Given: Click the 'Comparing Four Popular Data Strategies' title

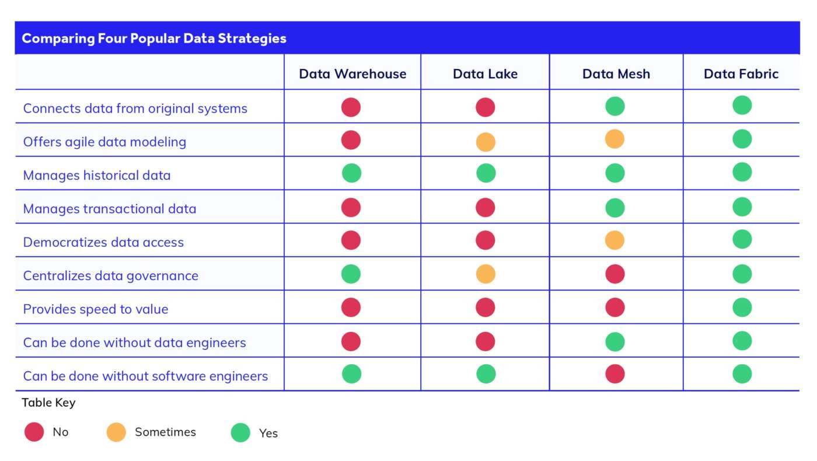Looking at the screenshot, I should tap(154, 39).
